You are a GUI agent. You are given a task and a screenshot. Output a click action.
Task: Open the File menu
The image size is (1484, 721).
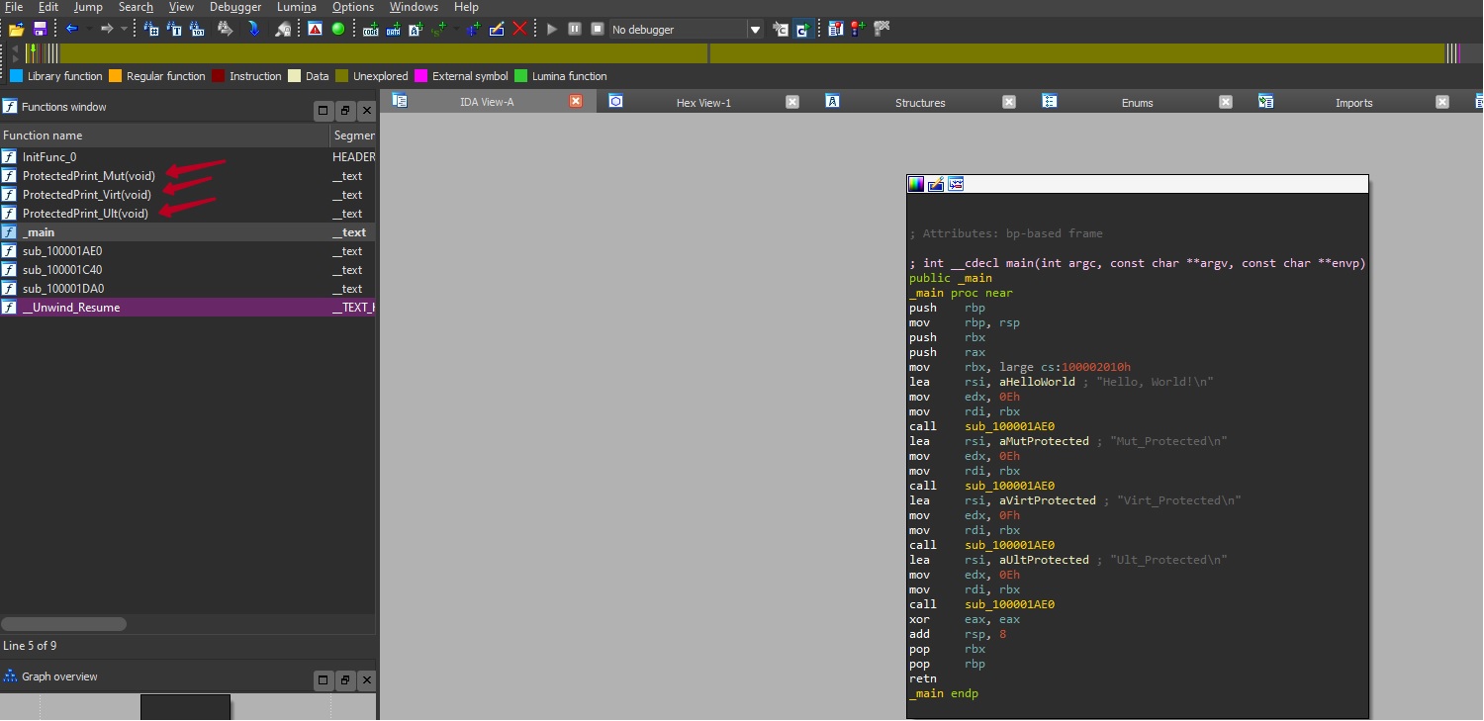coord(13,7)
